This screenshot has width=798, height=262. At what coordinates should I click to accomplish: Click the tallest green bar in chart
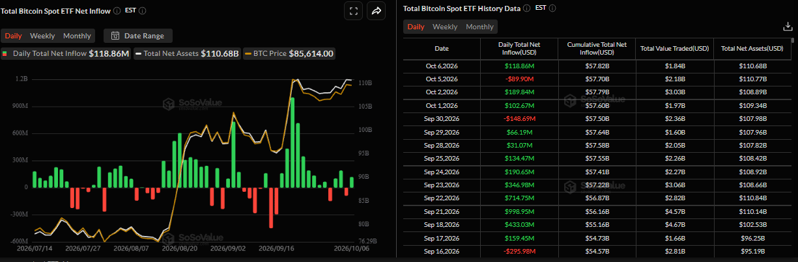coord(292,142)
